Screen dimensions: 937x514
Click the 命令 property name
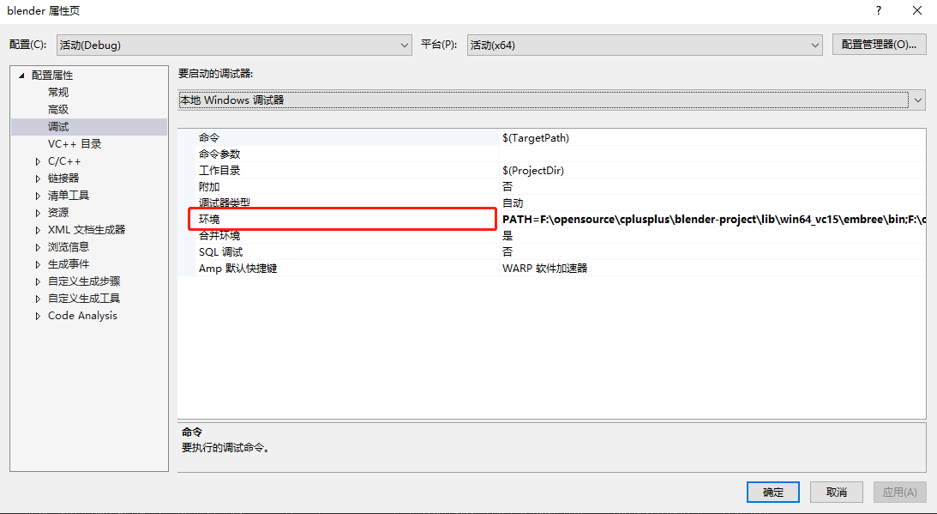[208, 137]
